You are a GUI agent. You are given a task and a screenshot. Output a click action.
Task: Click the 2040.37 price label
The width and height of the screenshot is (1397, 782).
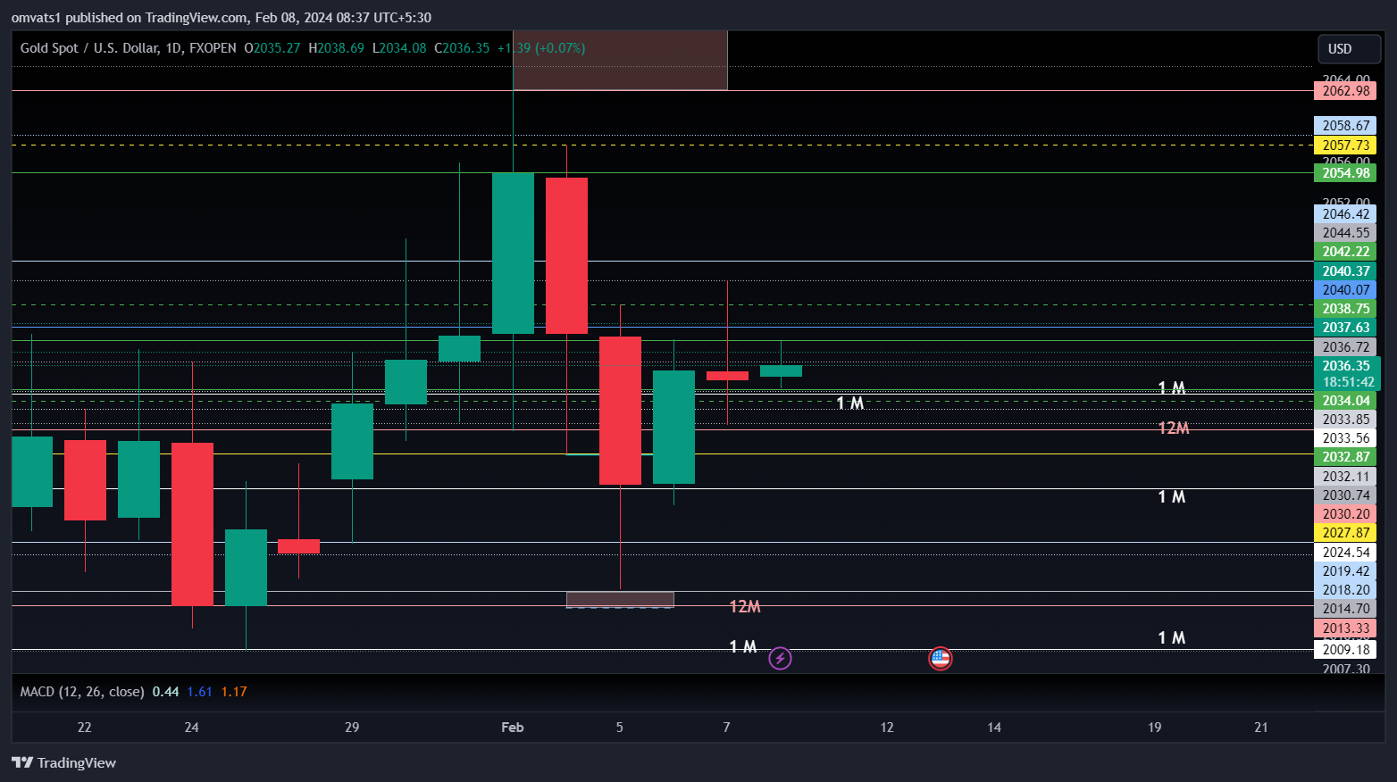click(x=1345, y=271)
